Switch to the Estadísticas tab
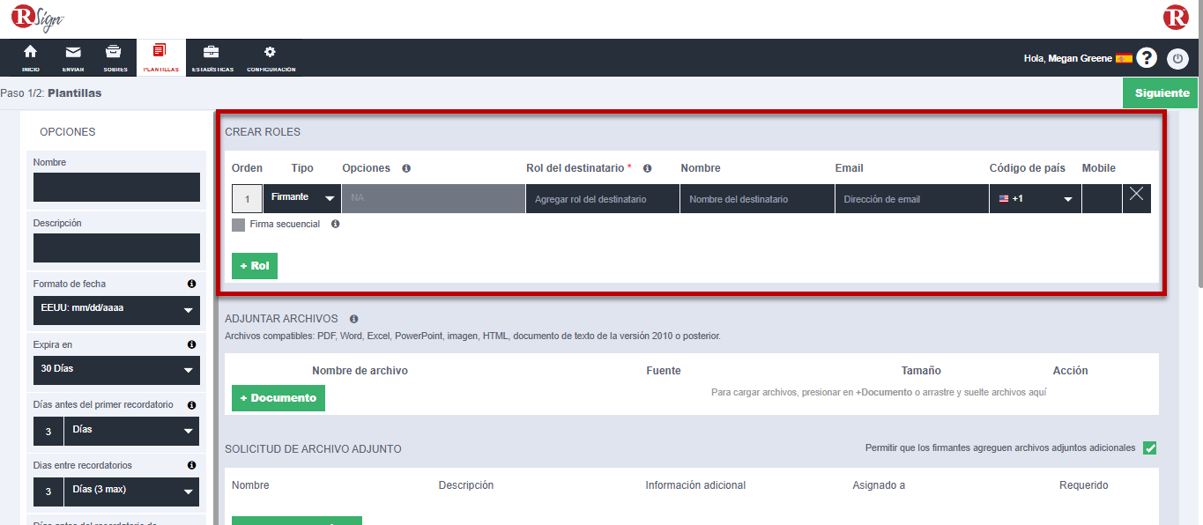Image resolution: width=1203 pixels, height=525 pixels. click(x=212, y=57)
